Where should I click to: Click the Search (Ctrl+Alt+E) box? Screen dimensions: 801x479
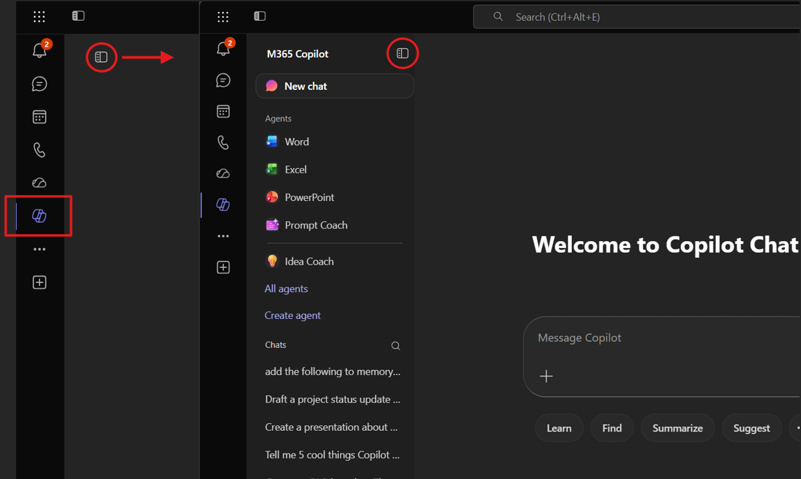tap(637, 17)
